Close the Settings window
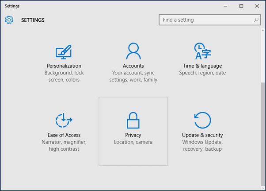 257,6
